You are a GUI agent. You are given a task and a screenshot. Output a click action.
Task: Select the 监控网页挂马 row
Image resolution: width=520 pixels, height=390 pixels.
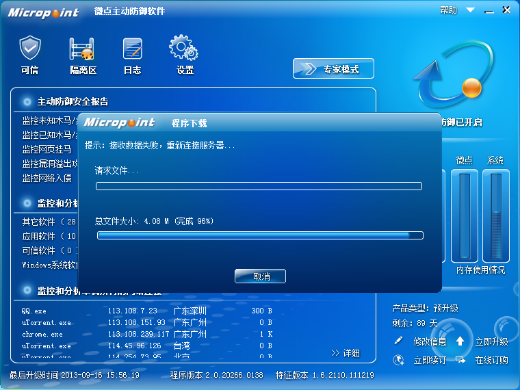(x=47, y=149)
